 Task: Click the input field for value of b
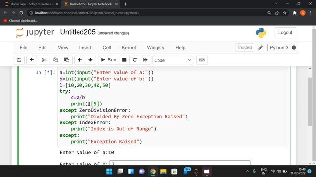coord(180,163)
